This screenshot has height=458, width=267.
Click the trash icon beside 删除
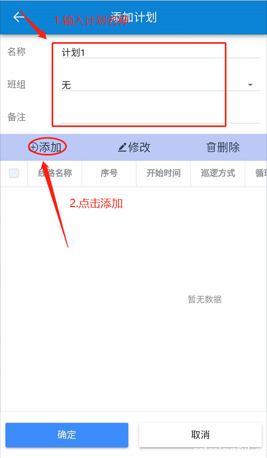(211, 147)
